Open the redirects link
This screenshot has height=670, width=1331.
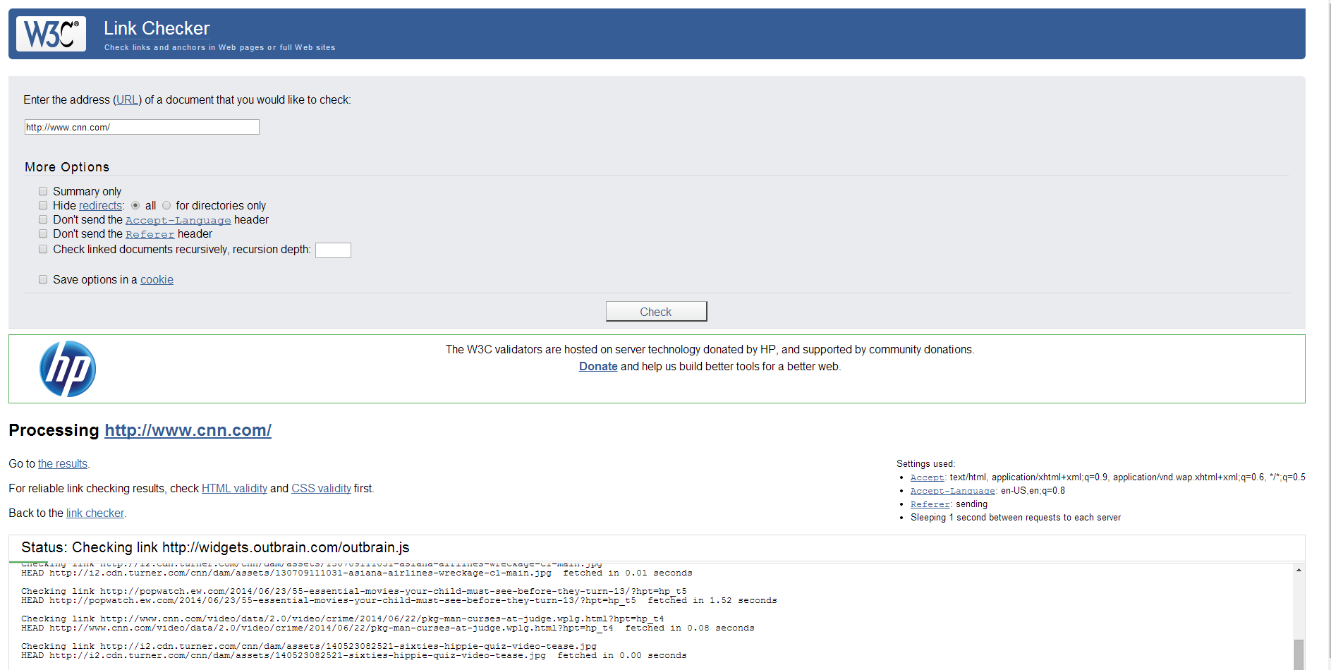(100, 206)
